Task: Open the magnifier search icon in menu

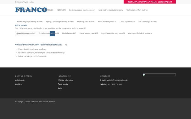Action: click(x=66, y=45)
